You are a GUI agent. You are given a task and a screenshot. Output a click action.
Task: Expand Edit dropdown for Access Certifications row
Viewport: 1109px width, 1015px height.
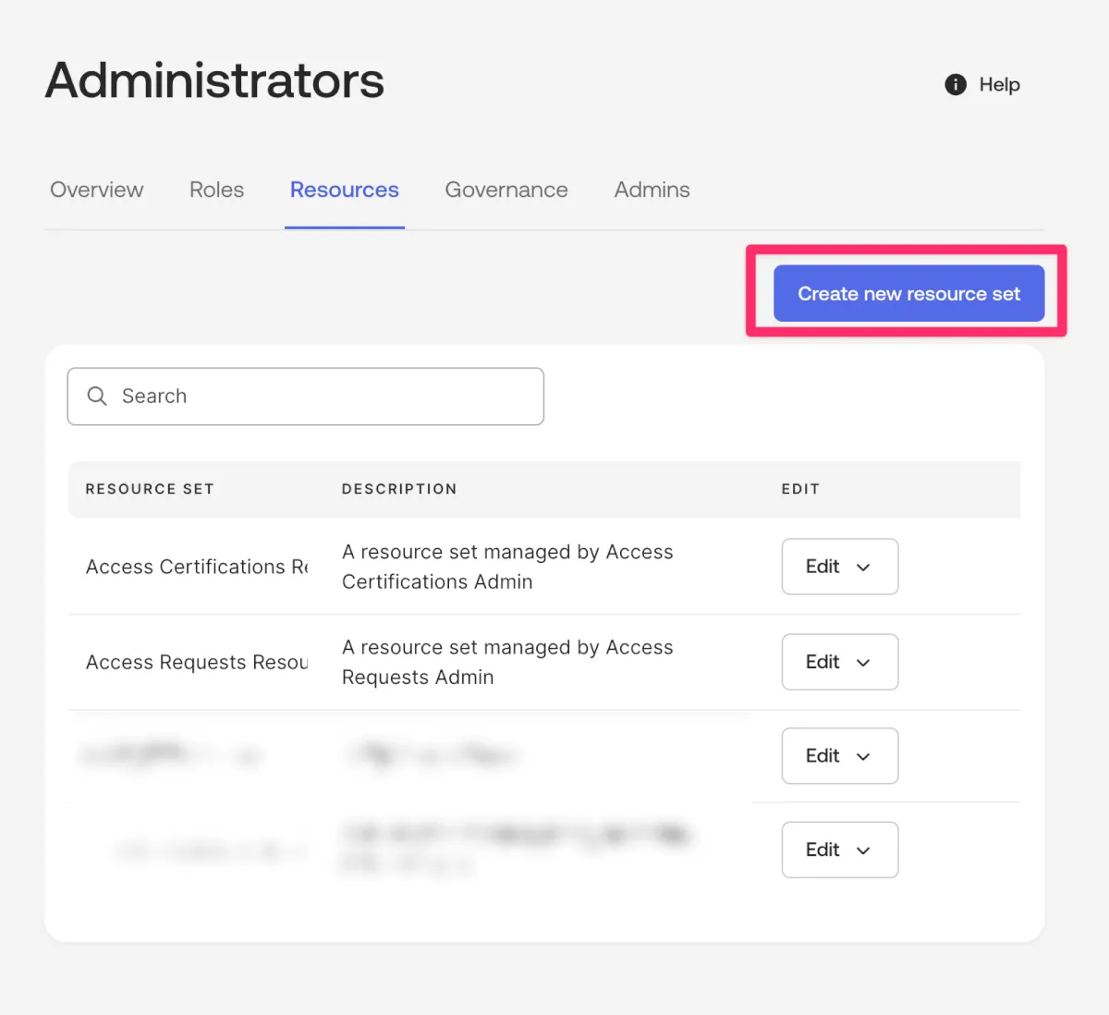pos(839,567)
